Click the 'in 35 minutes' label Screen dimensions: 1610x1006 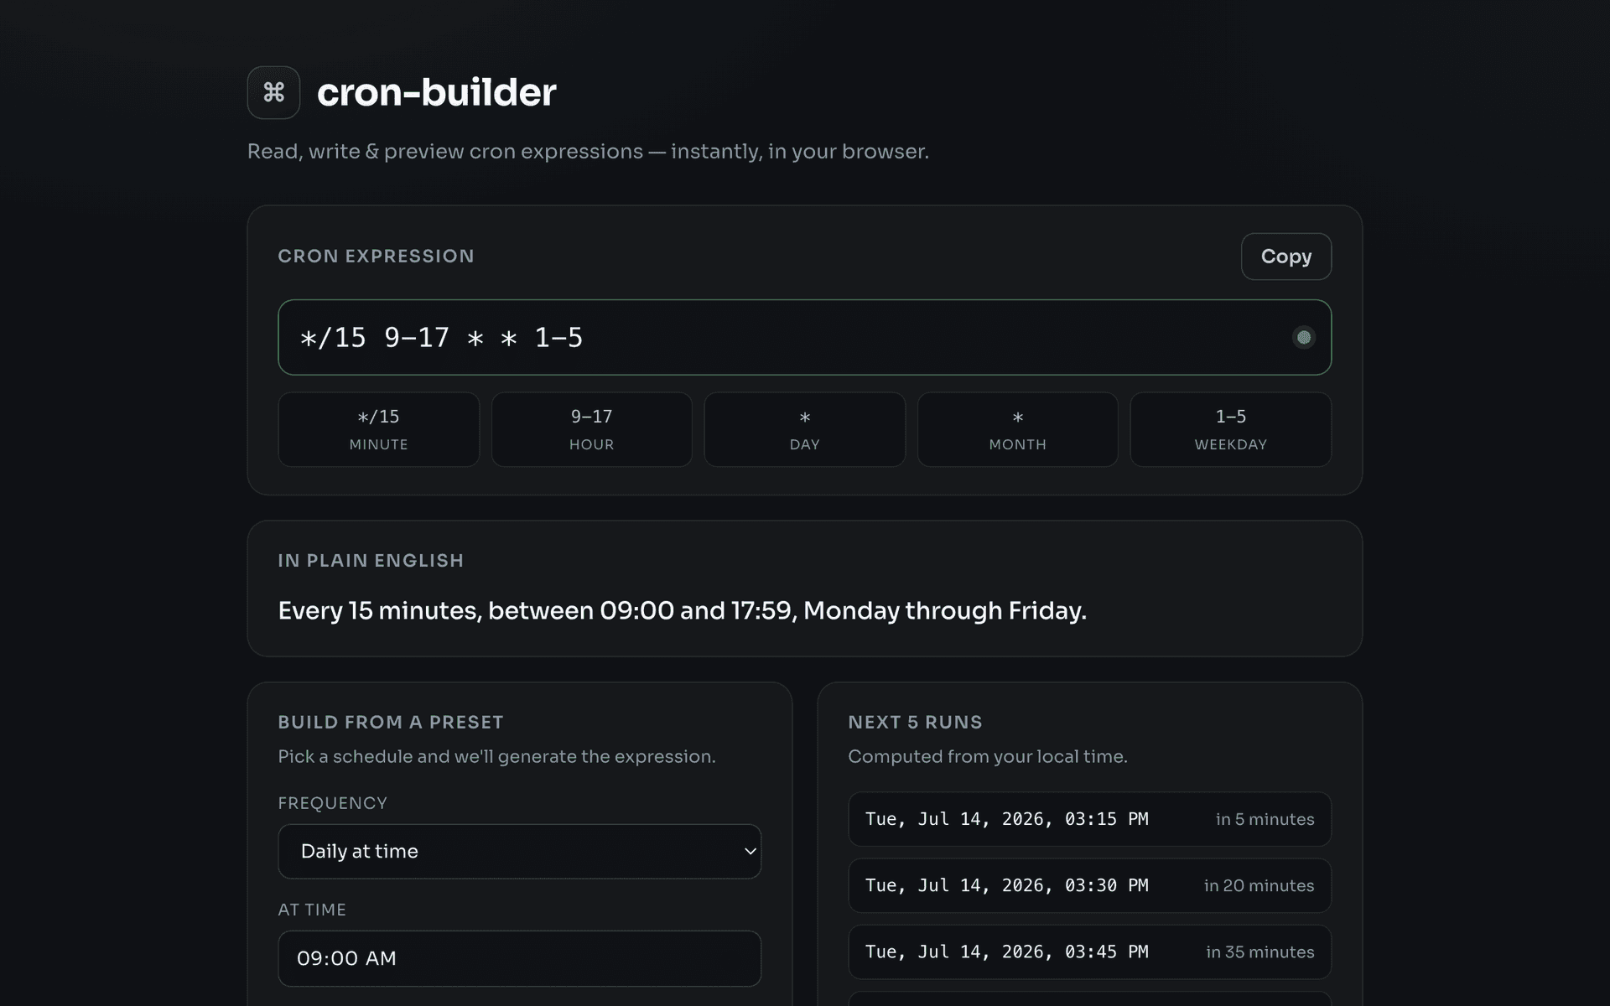click(1259, 952)
